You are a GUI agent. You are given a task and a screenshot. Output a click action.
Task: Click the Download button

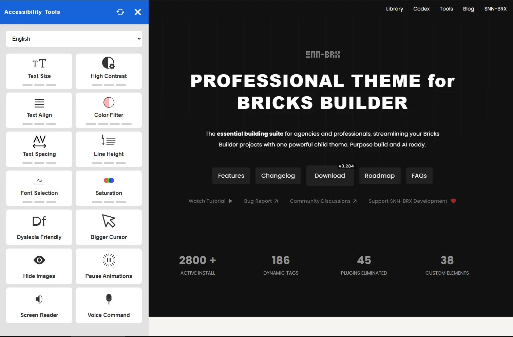tap(330, 176)
